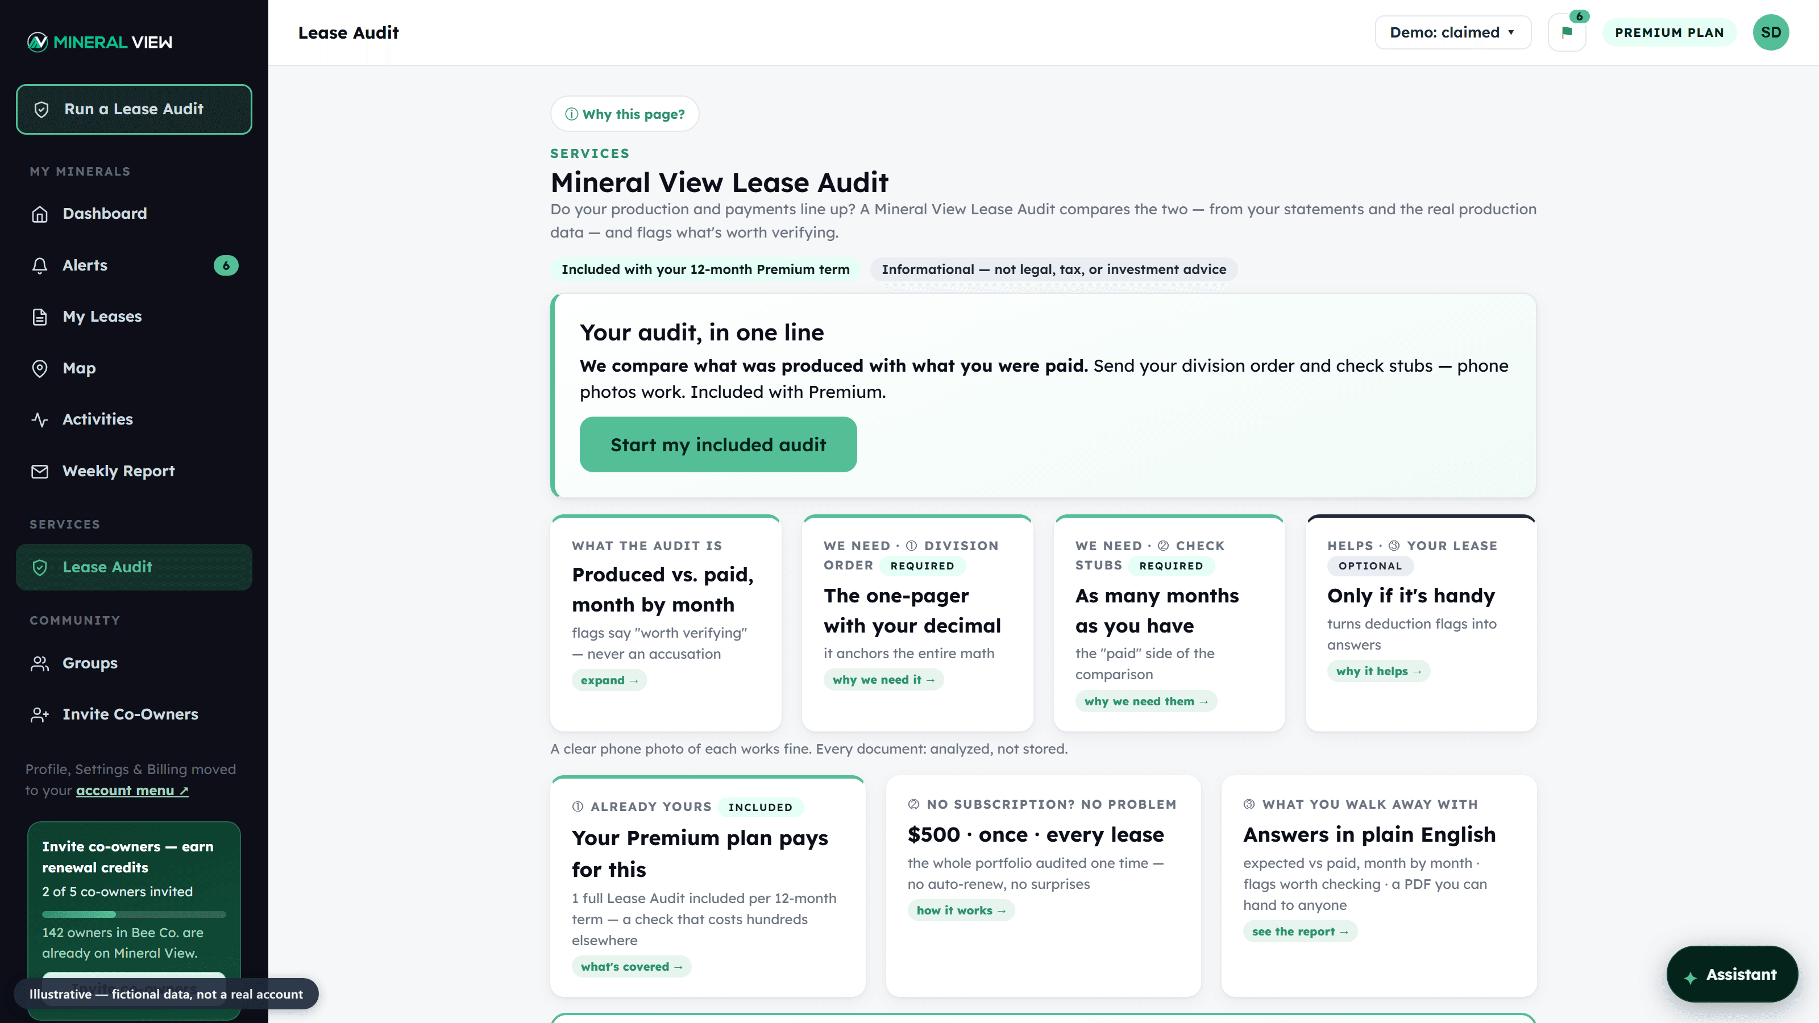Open the flag notifications icon in header
Image resolution: width=1819 pixels, height=1023 pixels.
click(1567, 32)
